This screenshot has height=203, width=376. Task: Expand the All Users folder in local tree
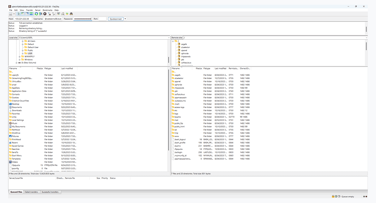coord(23,41)
